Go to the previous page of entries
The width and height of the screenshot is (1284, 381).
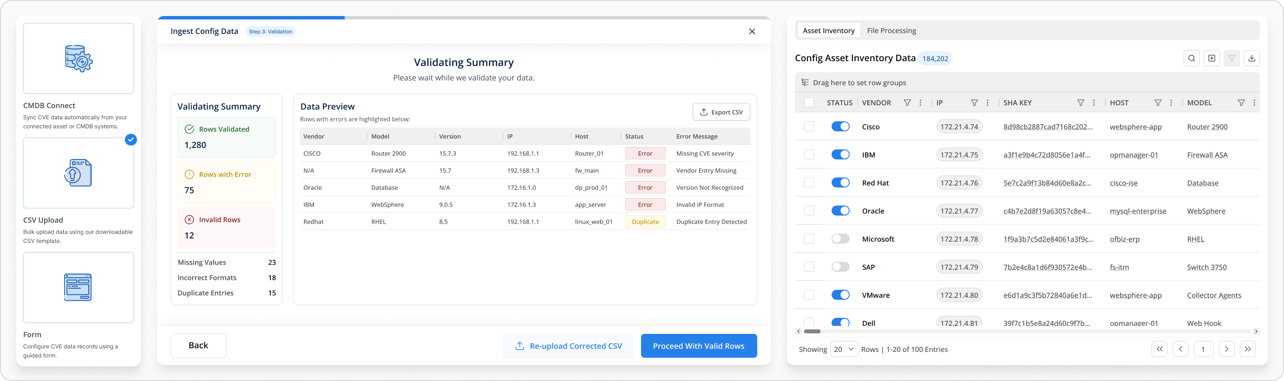[1181, 349]
